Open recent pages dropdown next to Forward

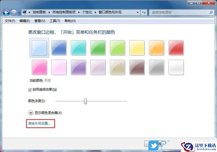19,12
